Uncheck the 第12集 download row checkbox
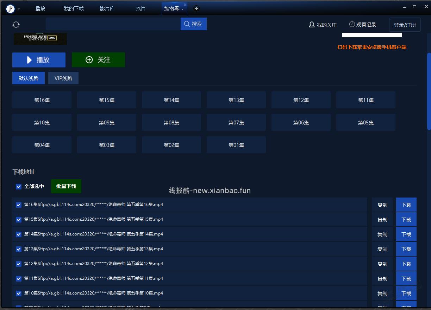The image size is (431, 310). click(19, 264)
